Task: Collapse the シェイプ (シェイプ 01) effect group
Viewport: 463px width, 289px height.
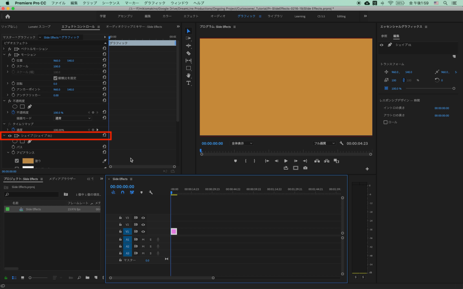Action: click(x=4, y=135)
